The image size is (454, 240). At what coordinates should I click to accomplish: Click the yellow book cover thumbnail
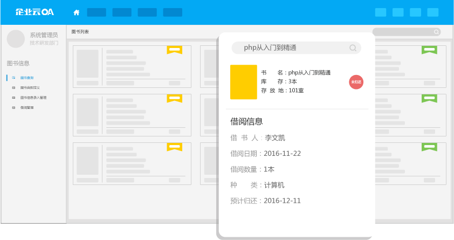tap(244, 82)
